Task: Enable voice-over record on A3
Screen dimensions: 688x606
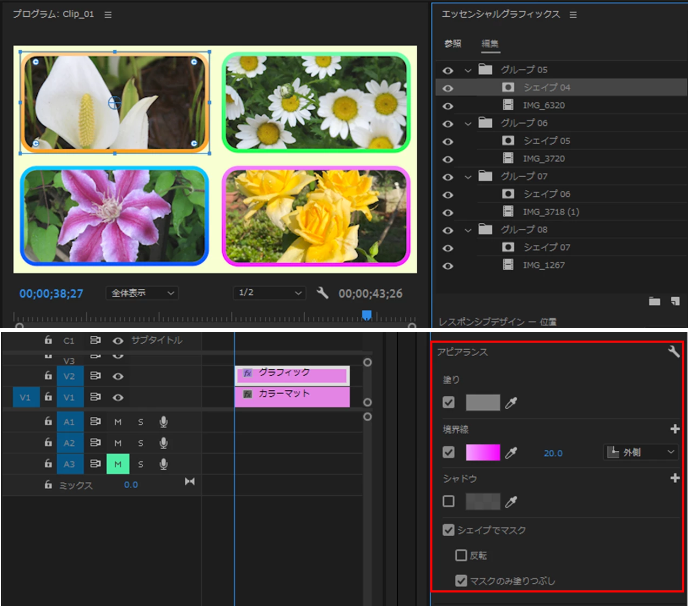Action: click(163, 464)
